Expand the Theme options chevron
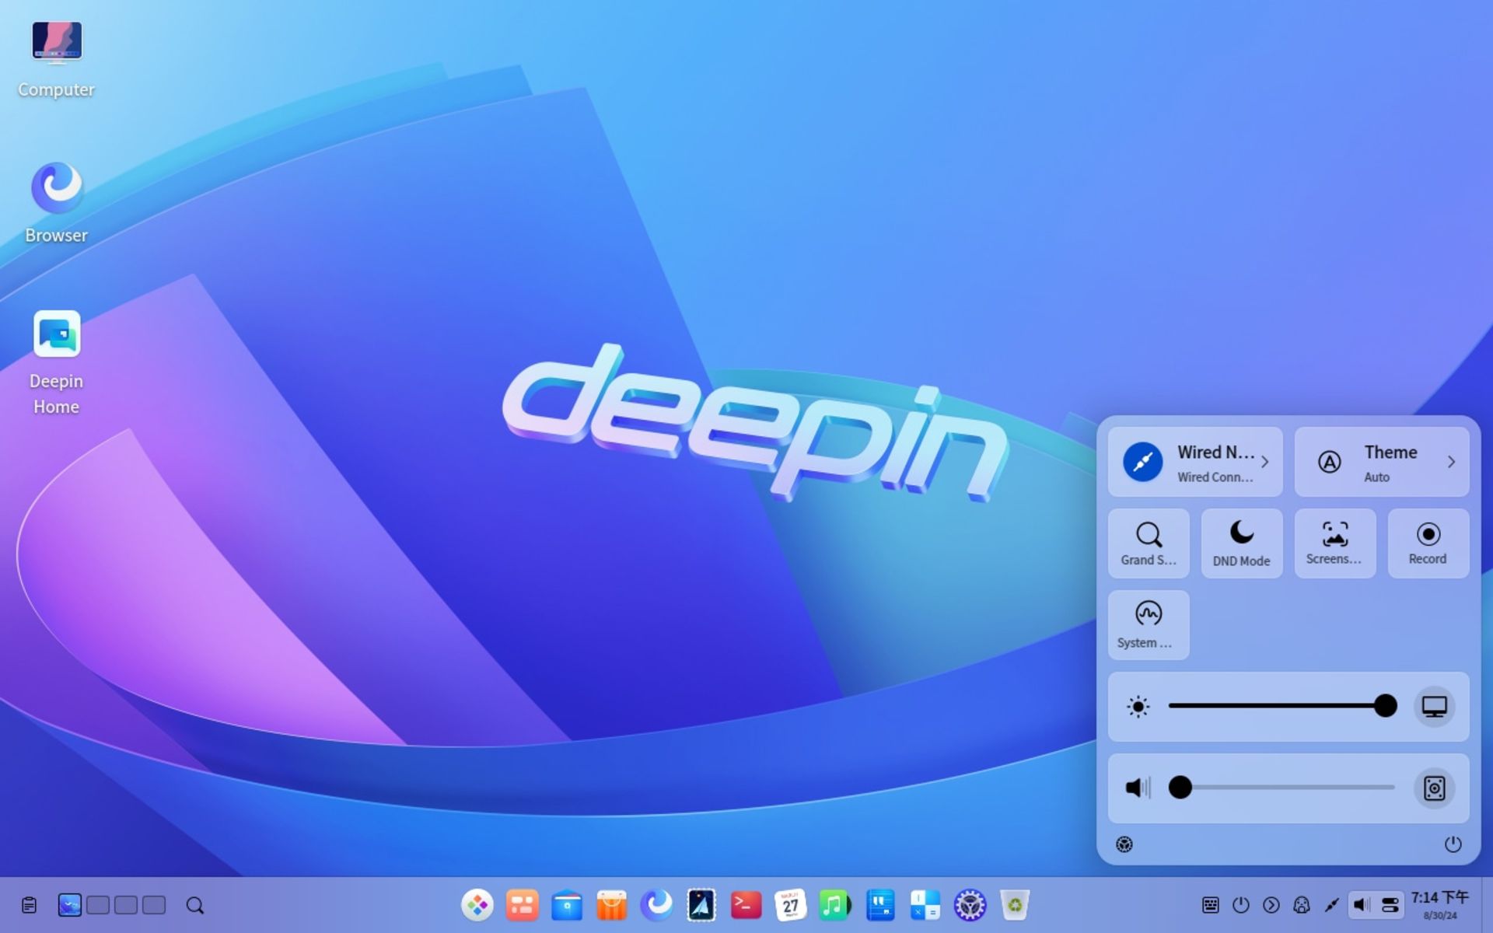Image resolution: width=1493 pixels, height=933 pixels. [1451, 462]
